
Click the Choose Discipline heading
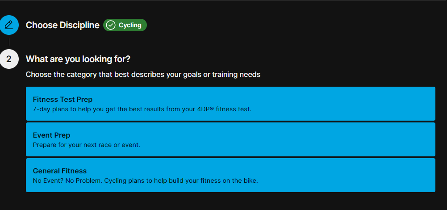[63, 25]
